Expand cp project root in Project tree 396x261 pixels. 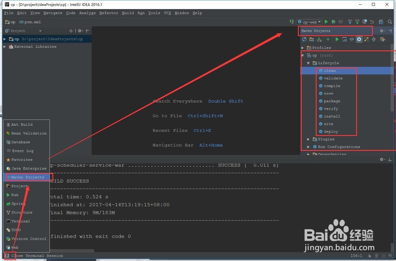coord(4,39)
